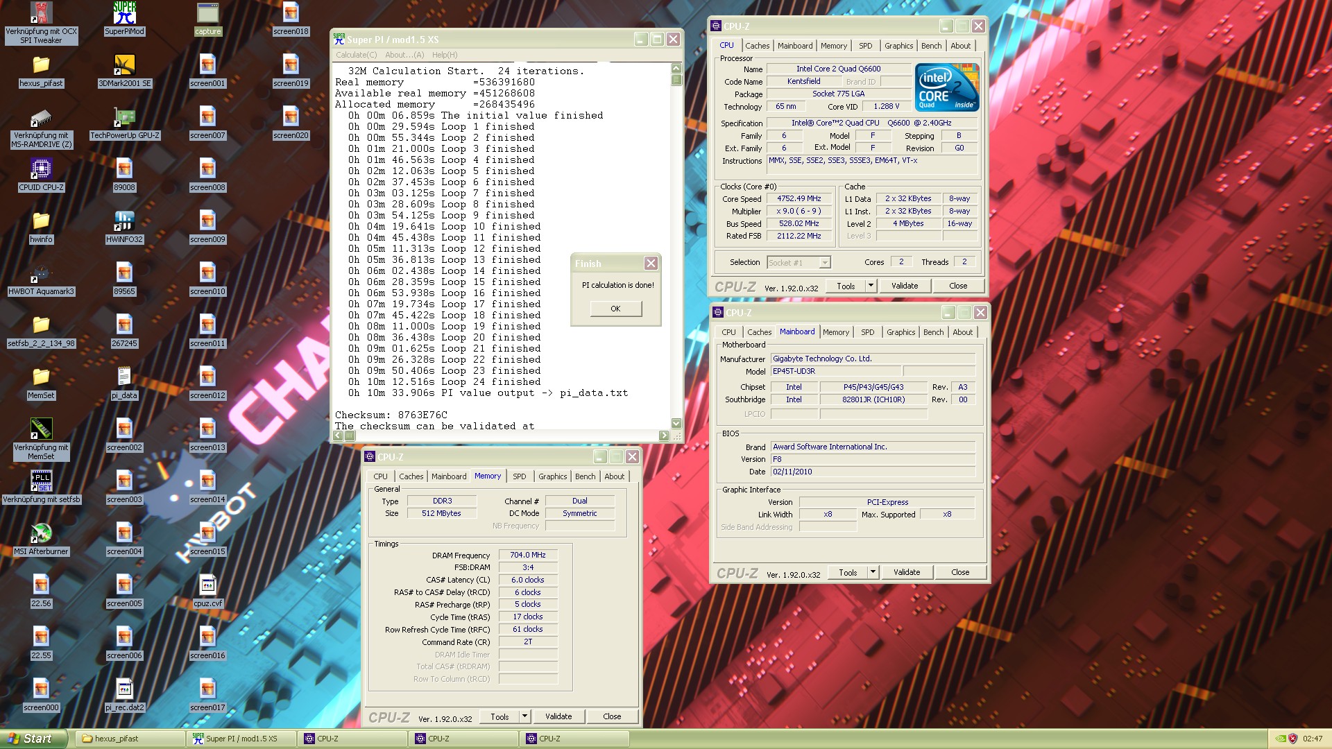The image size is (1332, 749).
Task: Open About...(A) menu in Super PI
Action: click(404, 55)
